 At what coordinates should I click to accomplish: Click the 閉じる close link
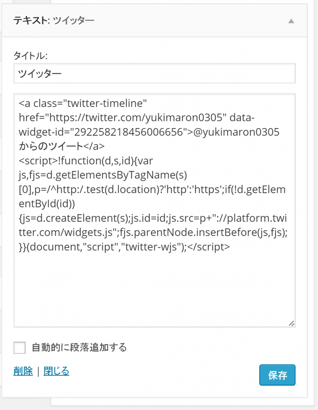click(56, 371)
